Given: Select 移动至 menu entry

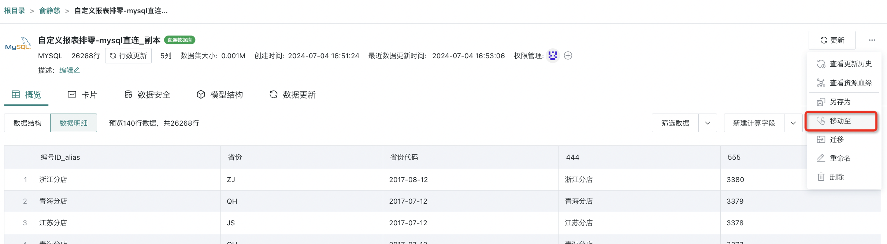Looking at the screenshot, I should (x=840, y=121).
